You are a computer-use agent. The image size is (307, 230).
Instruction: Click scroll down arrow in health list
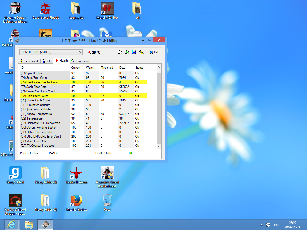(x=159, y=146)
